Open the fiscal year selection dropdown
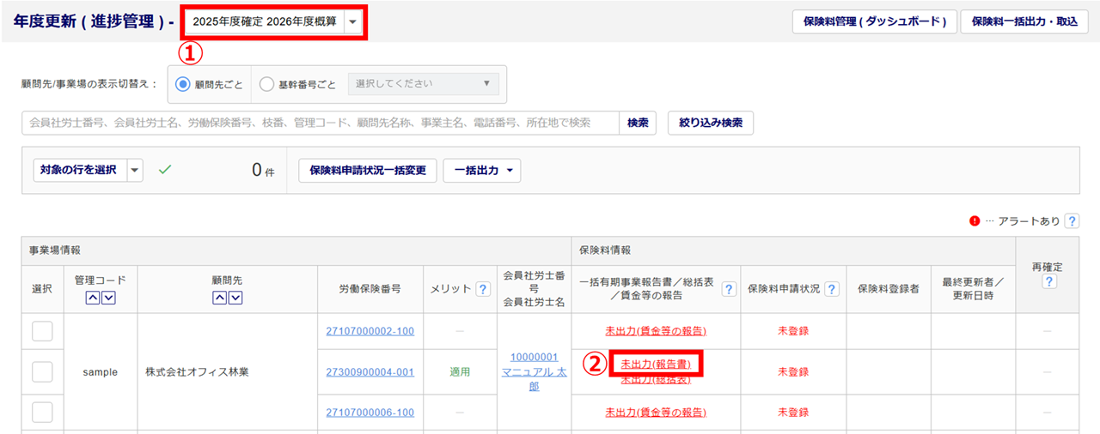This screenshot has height=434, width=1100. pyautogui.click(x=353, y=21)
